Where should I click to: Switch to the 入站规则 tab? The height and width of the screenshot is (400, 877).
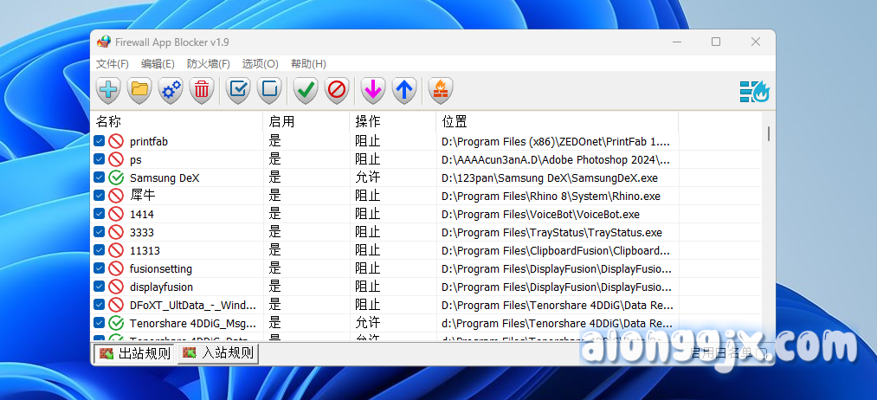[218, 353]
